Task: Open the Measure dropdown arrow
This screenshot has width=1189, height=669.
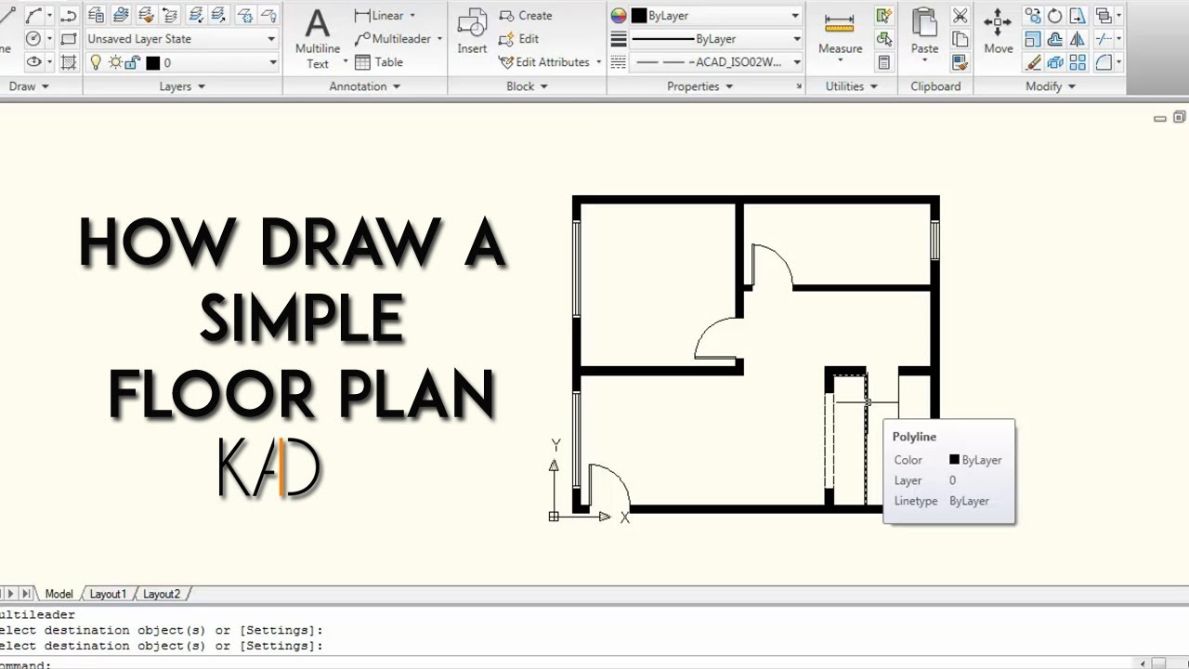Action: tap(840, 60)
